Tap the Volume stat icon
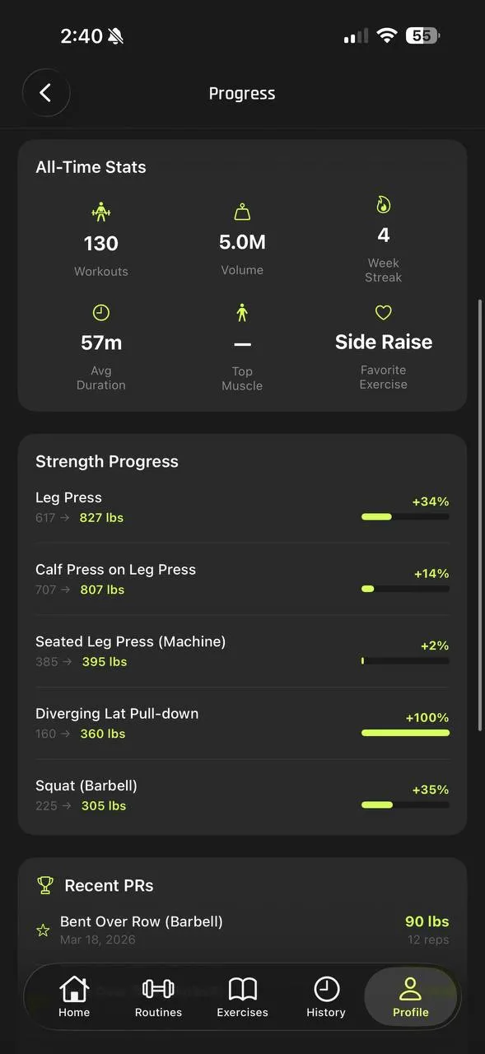This screenshot has height=1054, width=485. point(242,211)
